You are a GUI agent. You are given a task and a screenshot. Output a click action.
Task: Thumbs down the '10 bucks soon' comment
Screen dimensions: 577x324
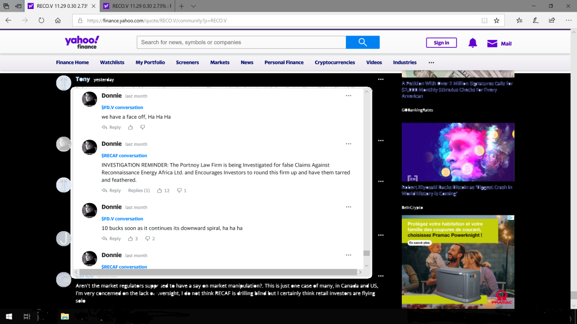[x=148, y=238]
